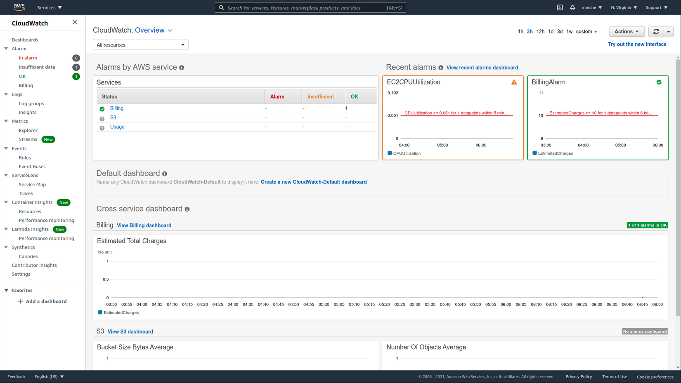Toggle EstimatedCharges legend swatch under Estimated Total Charges
Viewport: 681px width, 383px height.
(x=100, y=312)
